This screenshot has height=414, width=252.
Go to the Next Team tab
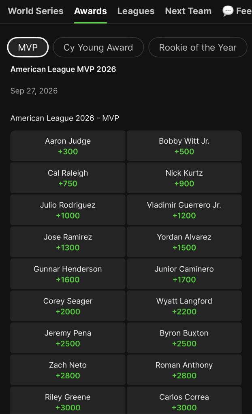tap(188, 11)
